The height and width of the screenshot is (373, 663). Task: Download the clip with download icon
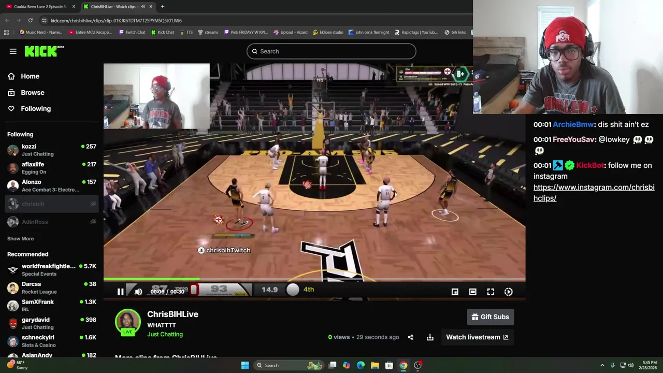[x=430, y=337]
